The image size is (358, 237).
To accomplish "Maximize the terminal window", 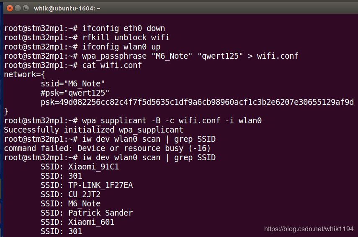I will [x=26, y=8].
